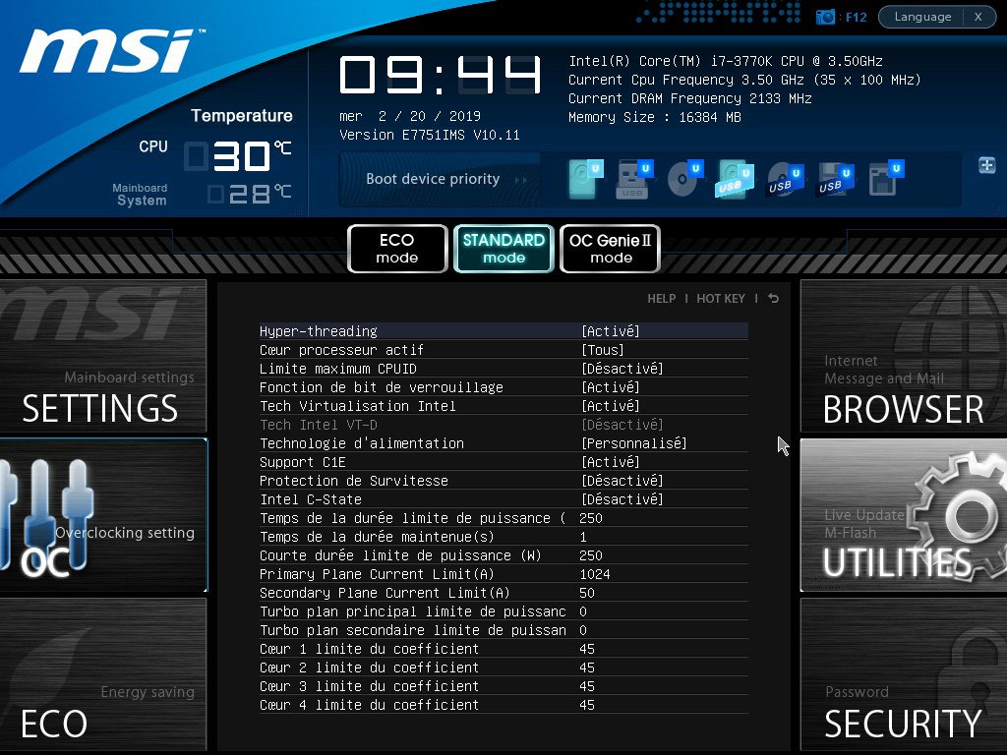The image size is (1007, 755).
Task: Click the F12 screenshot camera icon
Action: point(825,17)
